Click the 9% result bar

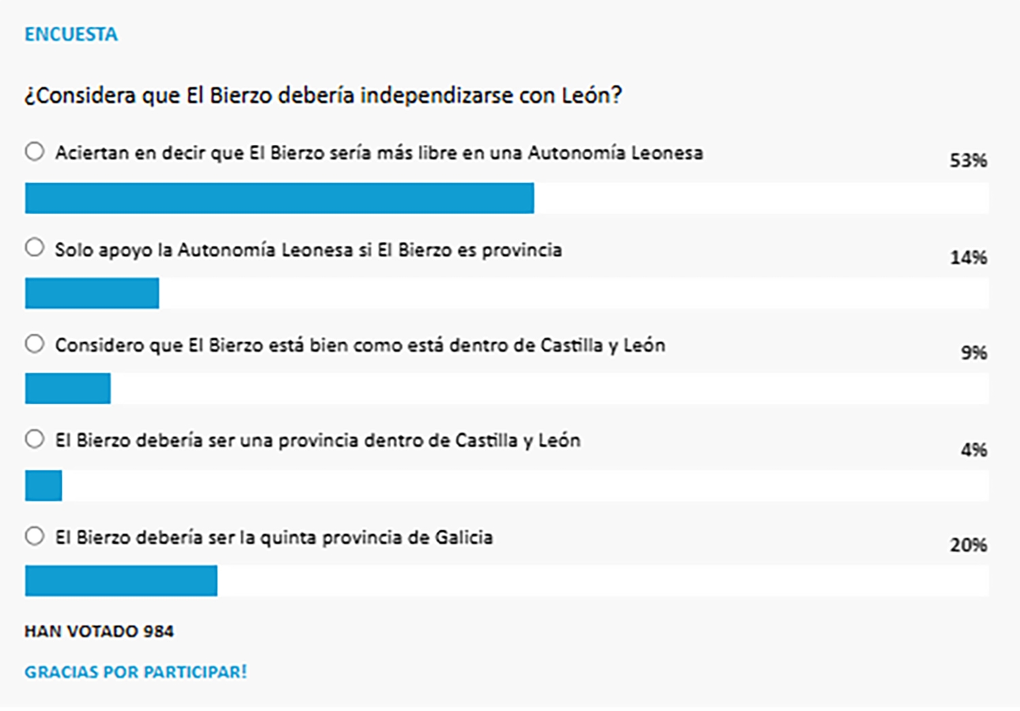[67, 389]
